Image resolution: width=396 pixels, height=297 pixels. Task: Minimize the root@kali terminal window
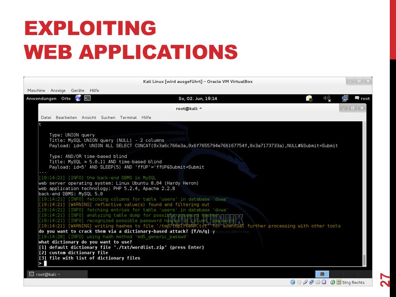click(x=344, y=108)
